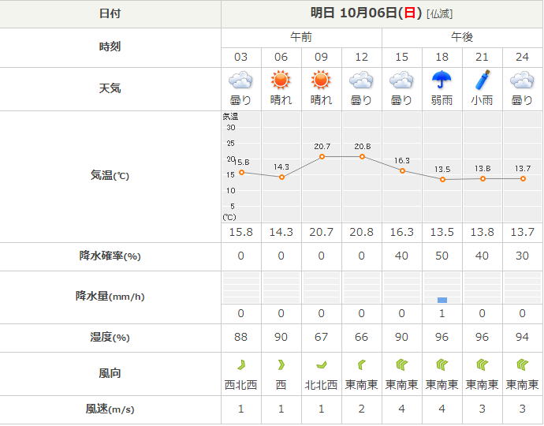Click the 06 time cell
544x426 pixels.
[x=281, y=57]
